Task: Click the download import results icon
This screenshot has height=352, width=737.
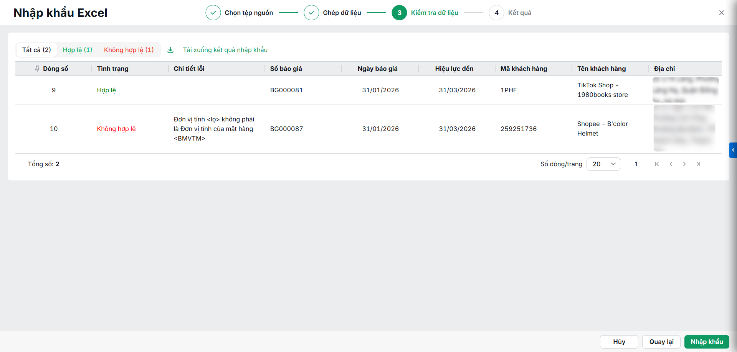Action: 170,50
